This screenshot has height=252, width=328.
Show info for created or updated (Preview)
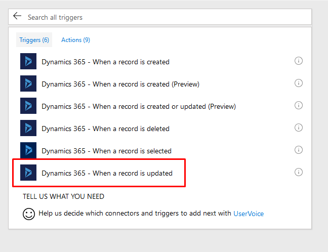click(299, 105)
